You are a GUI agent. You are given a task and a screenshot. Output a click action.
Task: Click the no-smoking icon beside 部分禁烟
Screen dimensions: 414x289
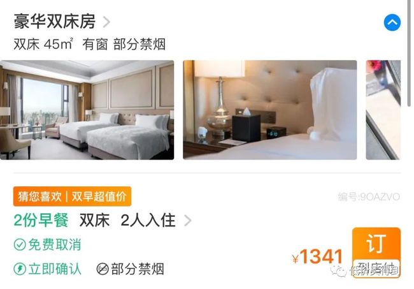[x=103, y=269]
